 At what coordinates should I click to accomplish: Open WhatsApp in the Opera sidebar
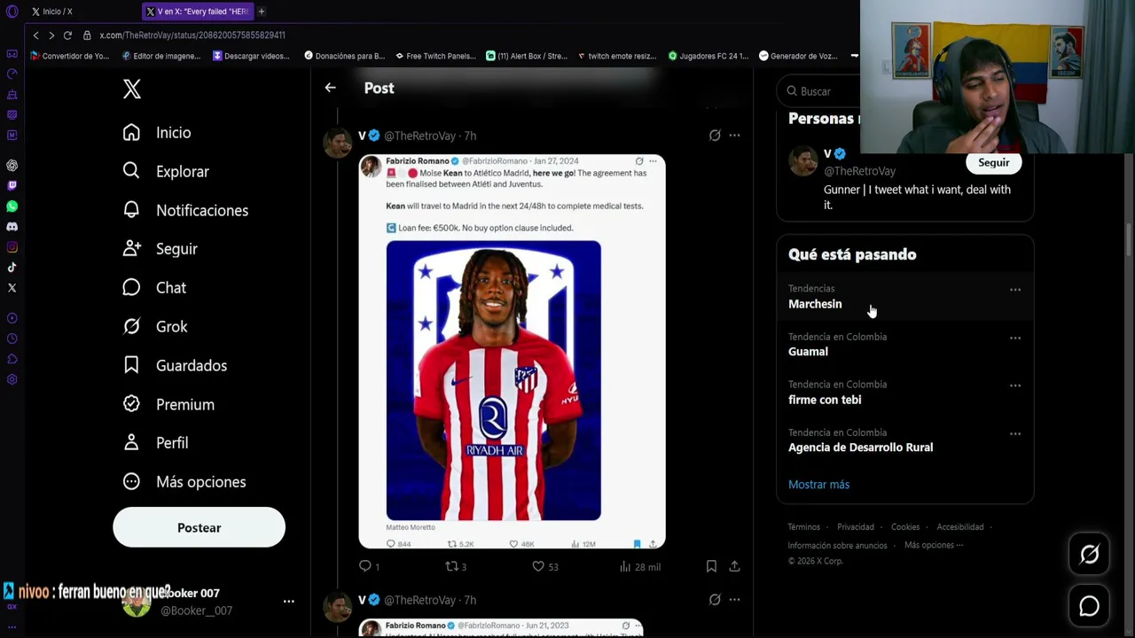tap(12, 206)
